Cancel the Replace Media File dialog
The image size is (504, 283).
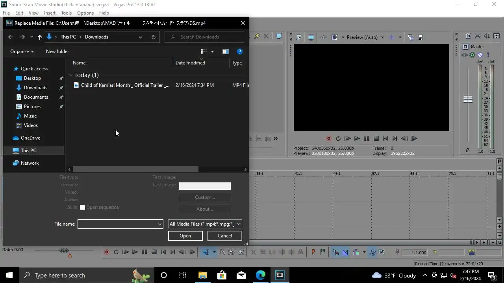point(225,236)
